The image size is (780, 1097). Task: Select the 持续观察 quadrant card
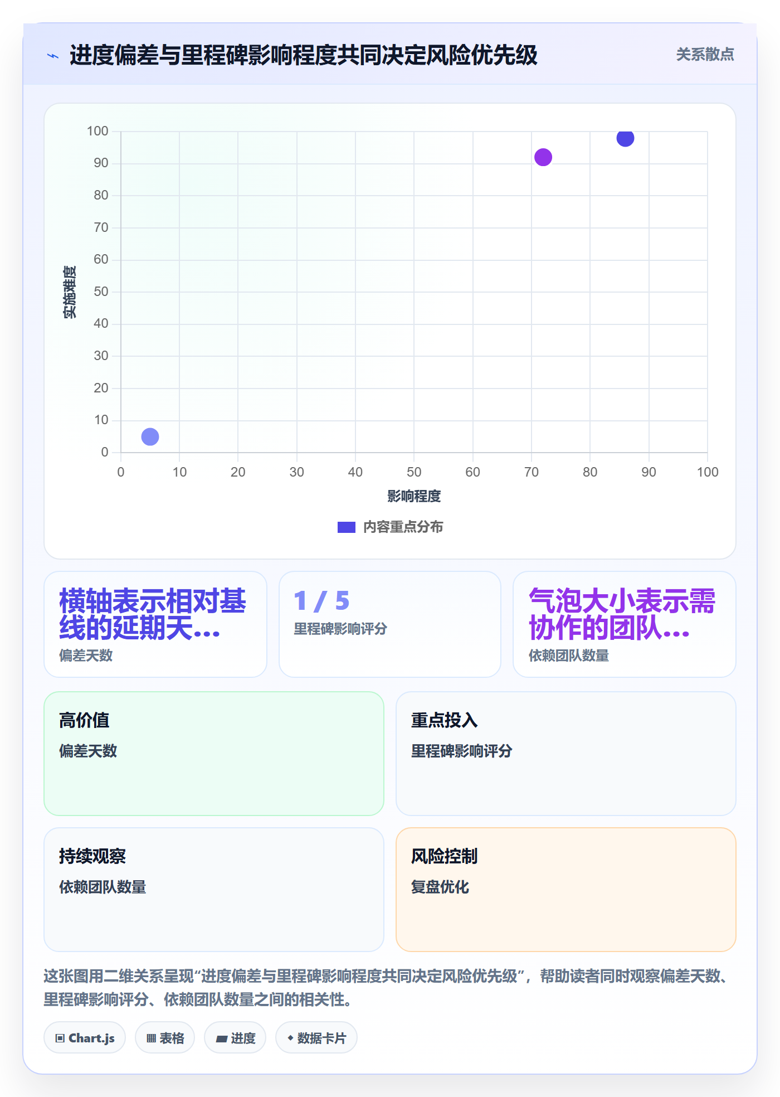214,889
